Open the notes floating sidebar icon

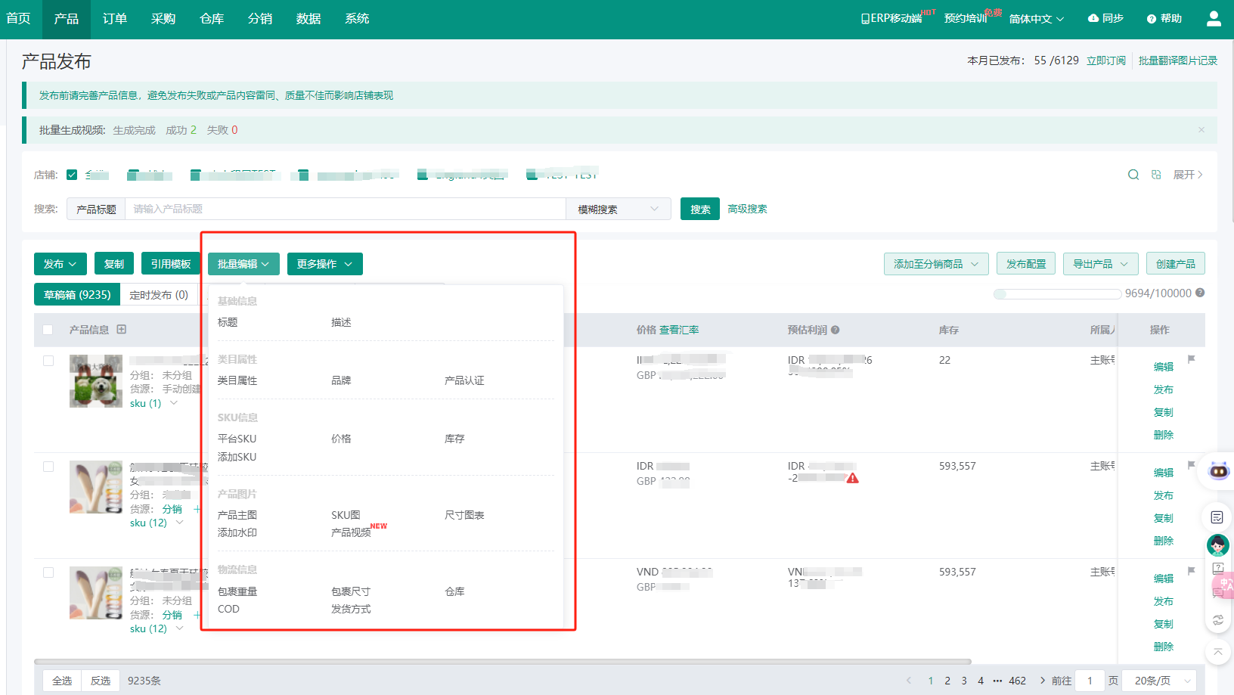tap(1217, 517)
